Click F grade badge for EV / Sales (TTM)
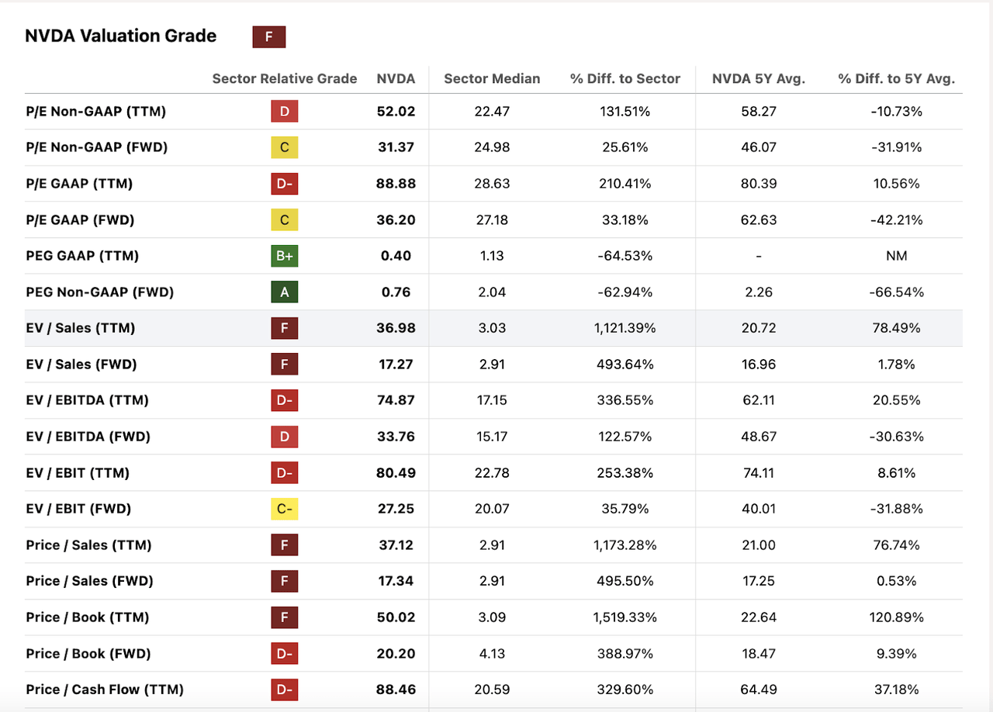Image resolution: width=993 pixels, height=712 pixels. click(x=285, y=328)
